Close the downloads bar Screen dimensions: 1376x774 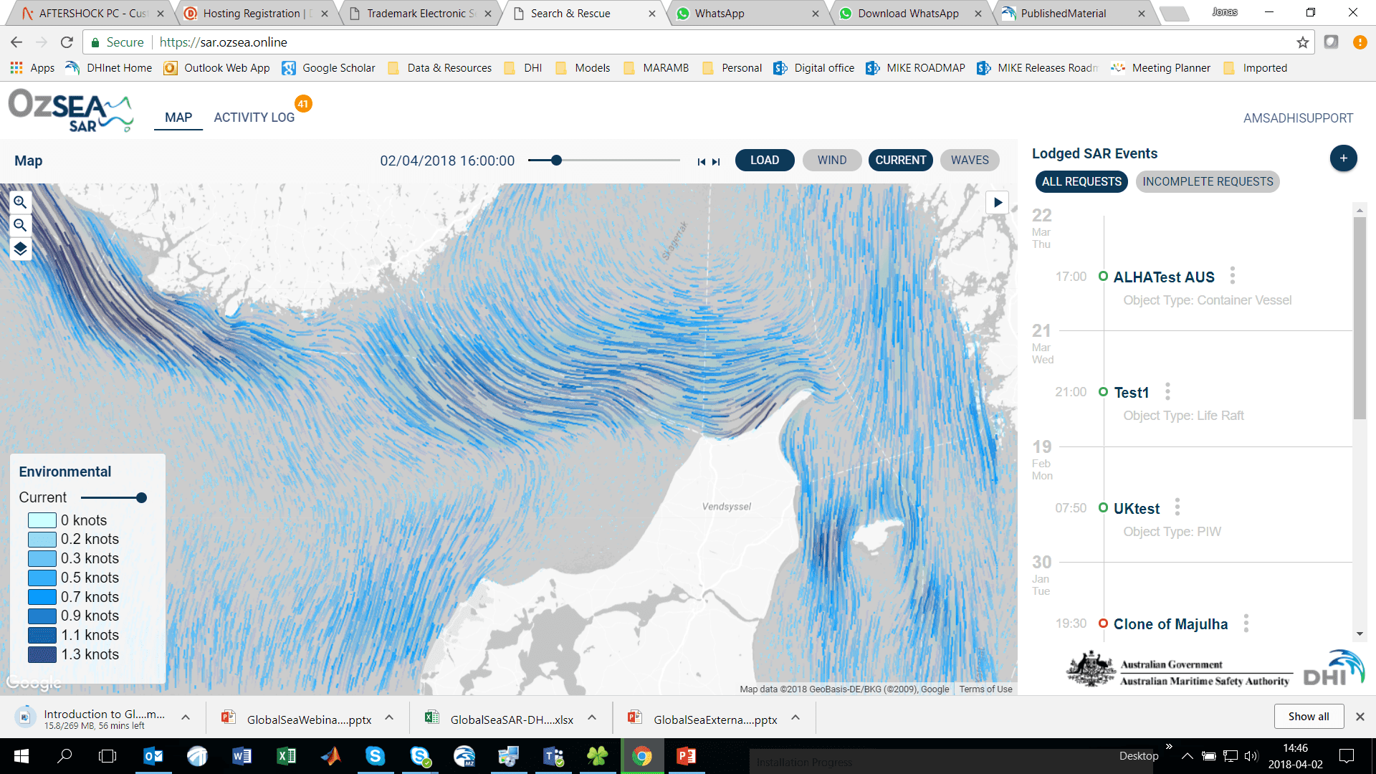pos(1360,717)
